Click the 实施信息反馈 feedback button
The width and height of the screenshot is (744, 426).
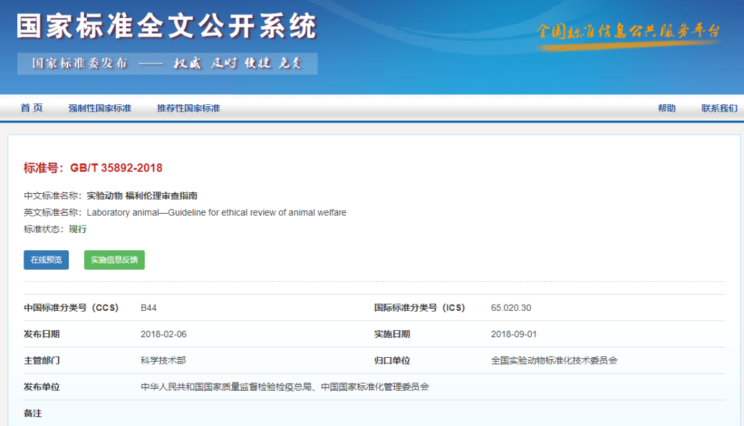point(114,260)
